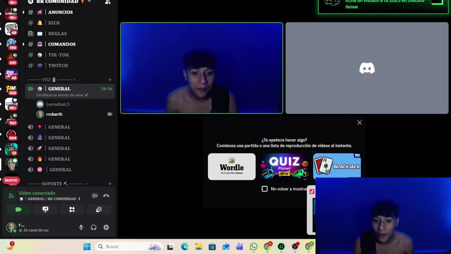This screenshot has height=254, width=451.
Task: Open connection signal info icon
Action: [11, 196]
